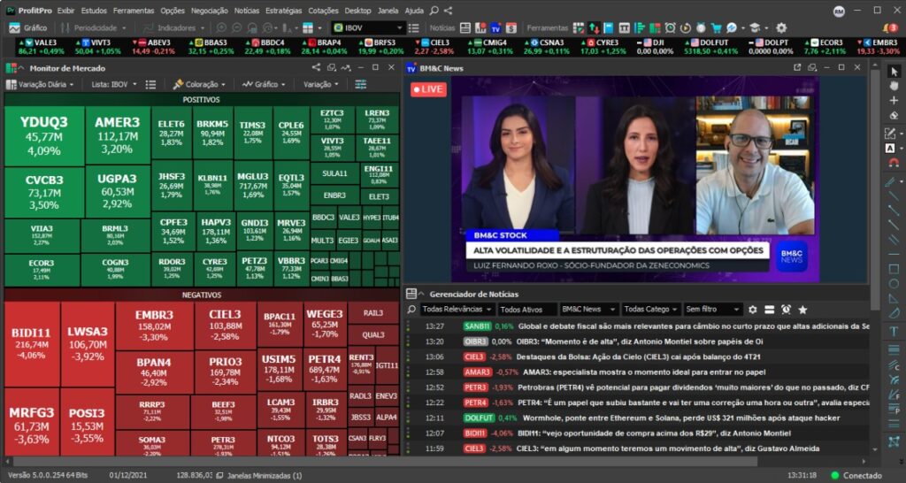The width and height of the screenshot is (906, 483).
Task: Select the arrow cursor tool in sidebar
Action: [x=894, y=72]
